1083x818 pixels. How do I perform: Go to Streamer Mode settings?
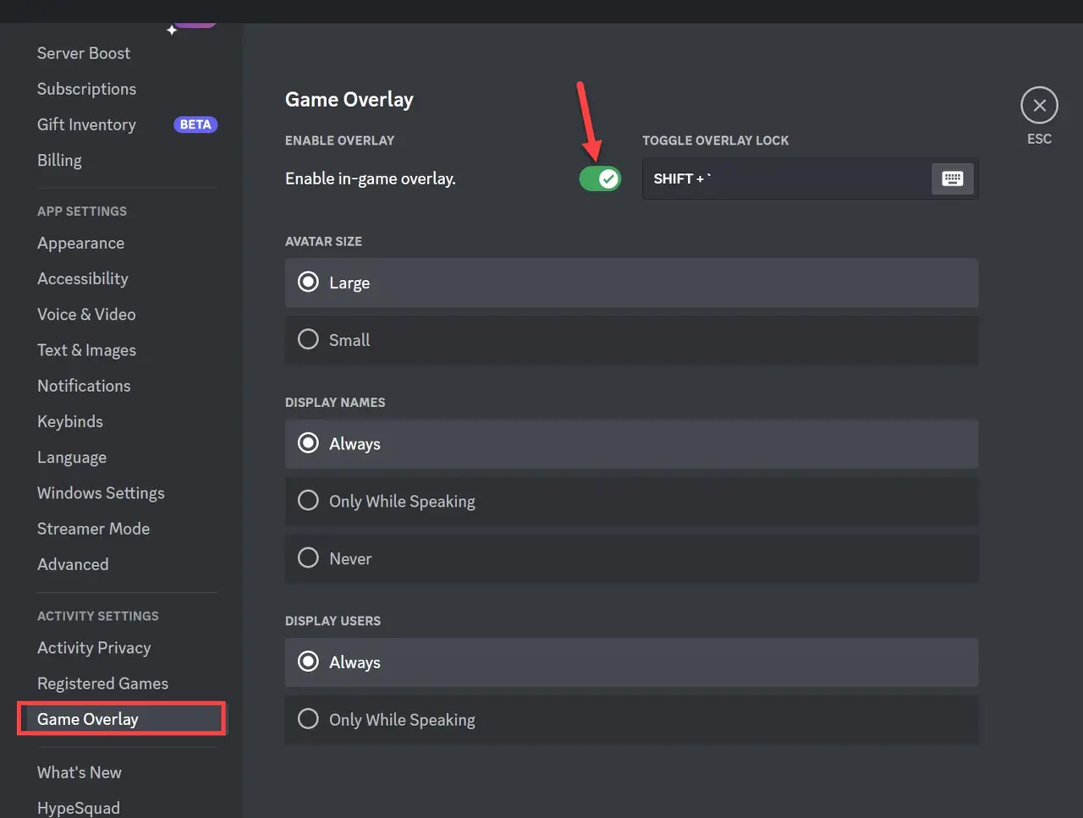93,529
